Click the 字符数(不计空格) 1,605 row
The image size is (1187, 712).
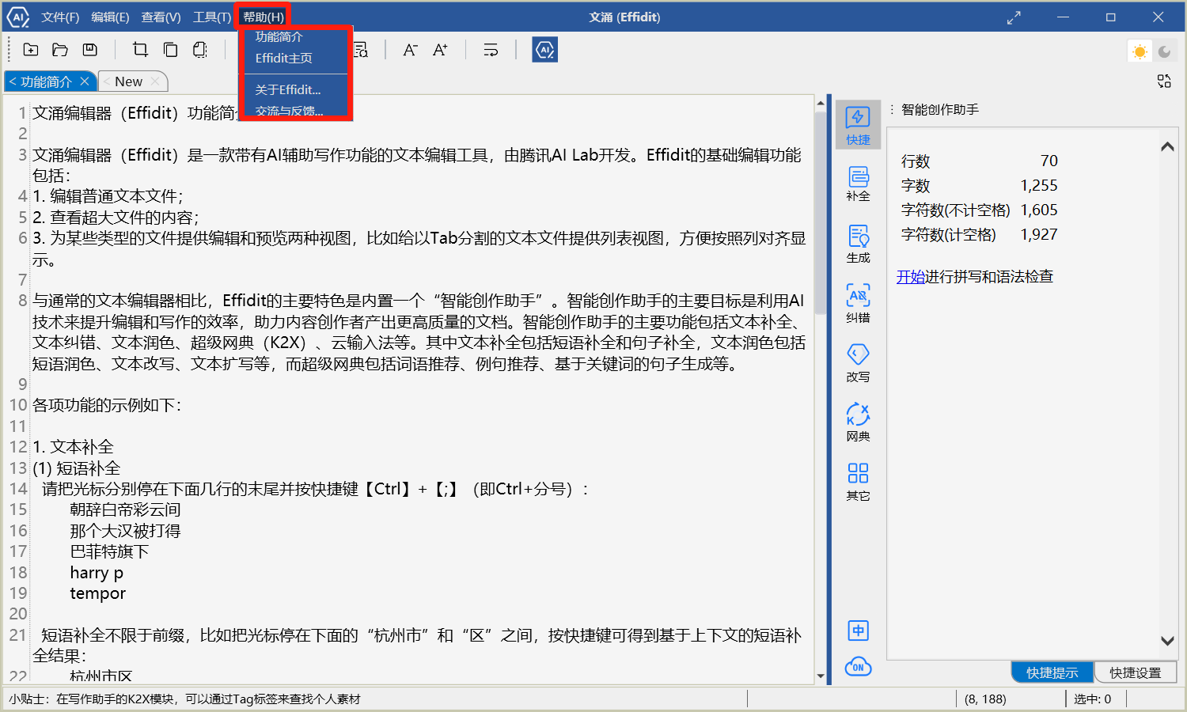pyautogui.click(x=979, y=210)
